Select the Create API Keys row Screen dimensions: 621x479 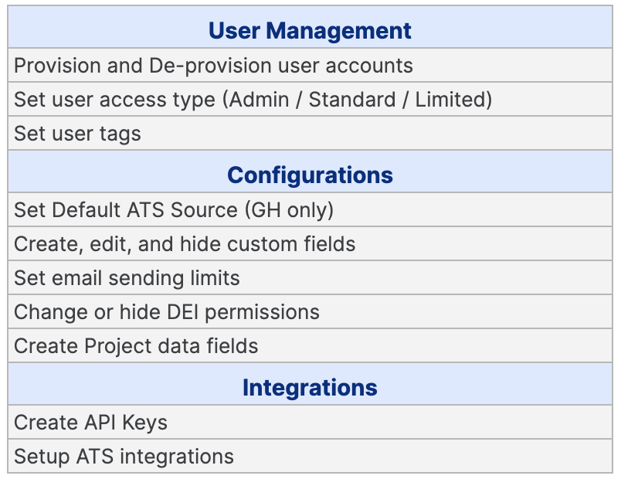[310, 422]
